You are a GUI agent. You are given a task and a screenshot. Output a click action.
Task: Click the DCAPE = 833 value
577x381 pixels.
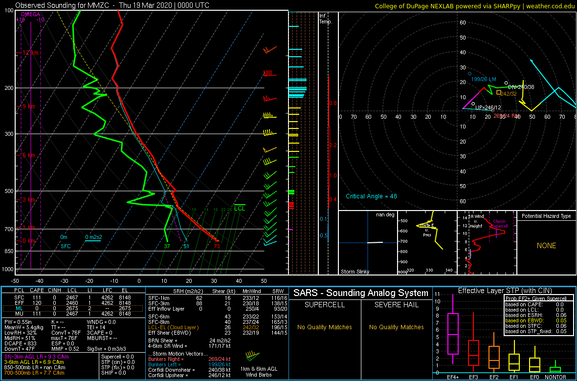[x=20, y=343]
